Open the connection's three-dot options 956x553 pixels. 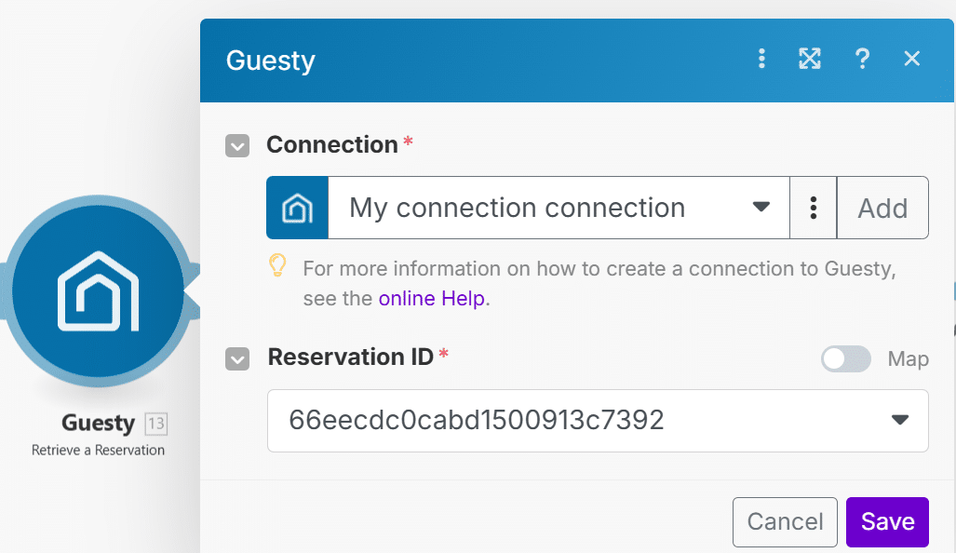[x=814, y=208]
